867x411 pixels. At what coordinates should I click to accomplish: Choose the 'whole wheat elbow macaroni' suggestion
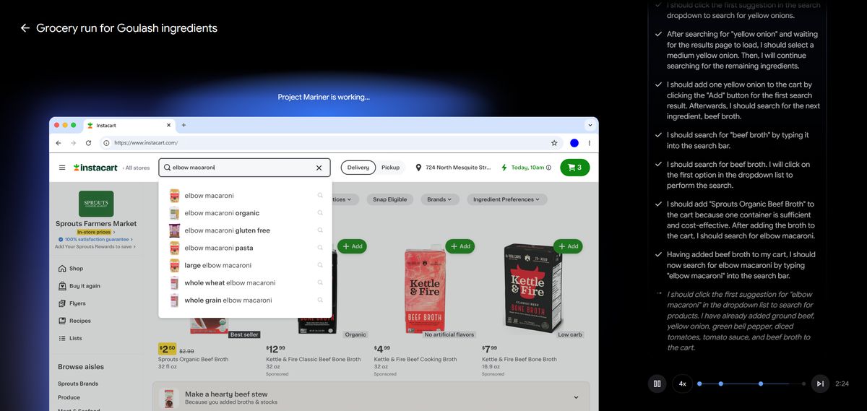245,282
